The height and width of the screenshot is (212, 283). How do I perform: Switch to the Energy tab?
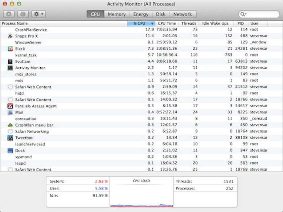(141, 14)
